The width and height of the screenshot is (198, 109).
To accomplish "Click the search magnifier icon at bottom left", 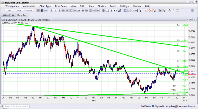I will tap(2, 106).
